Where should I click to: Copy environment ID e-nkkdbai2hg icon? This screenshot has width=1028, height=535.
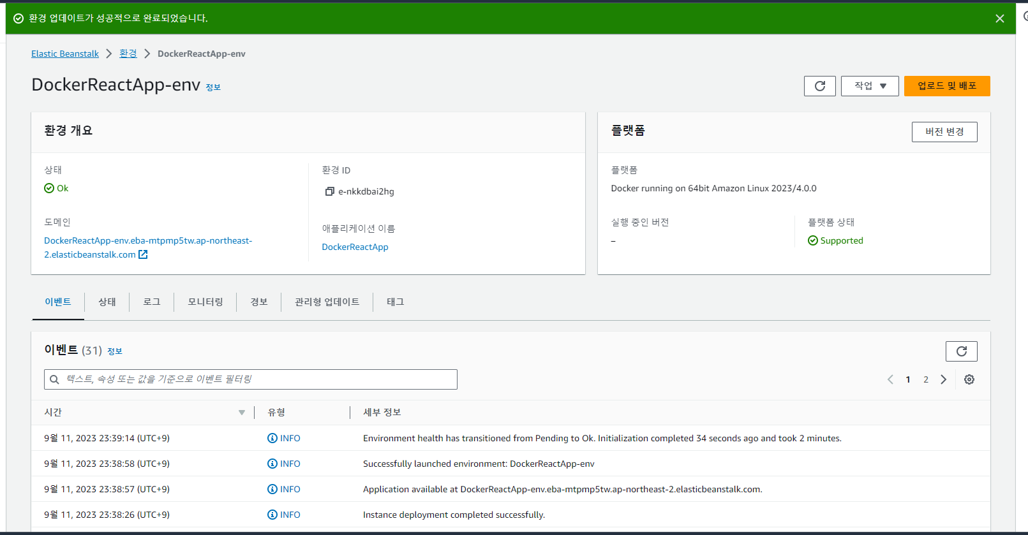pyautogui.click(x=330, y=191)
